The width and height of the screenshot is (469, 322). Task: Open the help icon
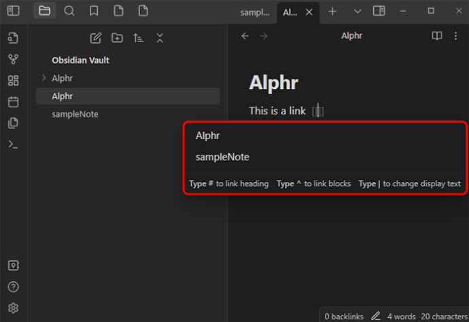click(13, 287)
